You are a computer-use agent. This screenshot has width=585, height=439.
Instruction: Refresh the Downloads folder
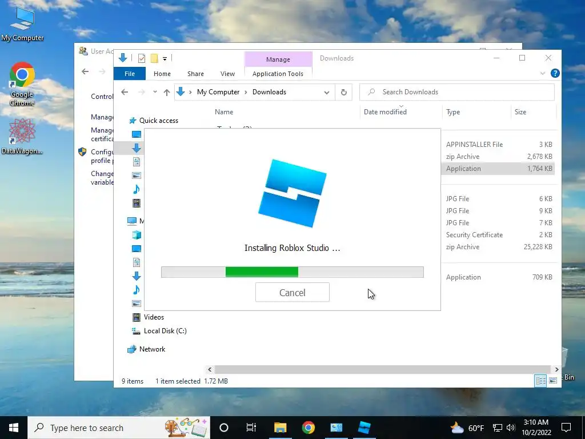(x=343, y=92)
